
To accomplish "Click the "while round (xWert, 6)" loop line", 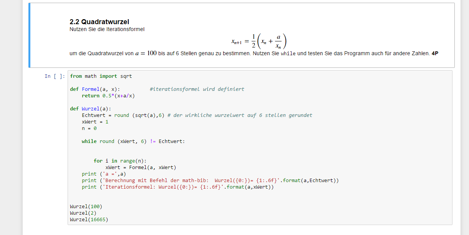I will coord(133,141).
